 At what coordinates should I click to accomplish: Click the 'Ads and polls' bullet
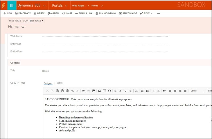click(x=67, y=130)
